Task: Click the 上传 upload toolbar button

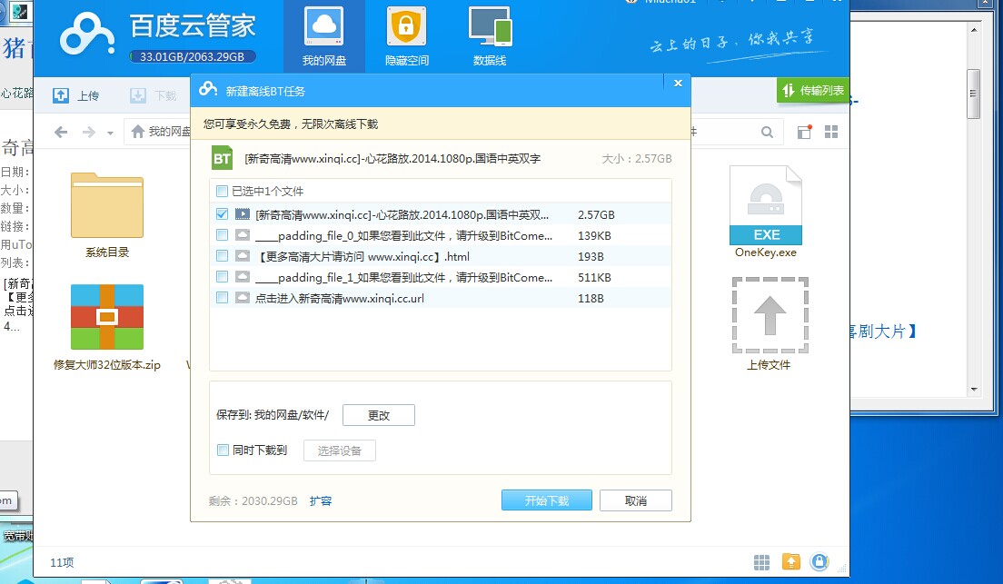Action: click(x=76, y=95)
